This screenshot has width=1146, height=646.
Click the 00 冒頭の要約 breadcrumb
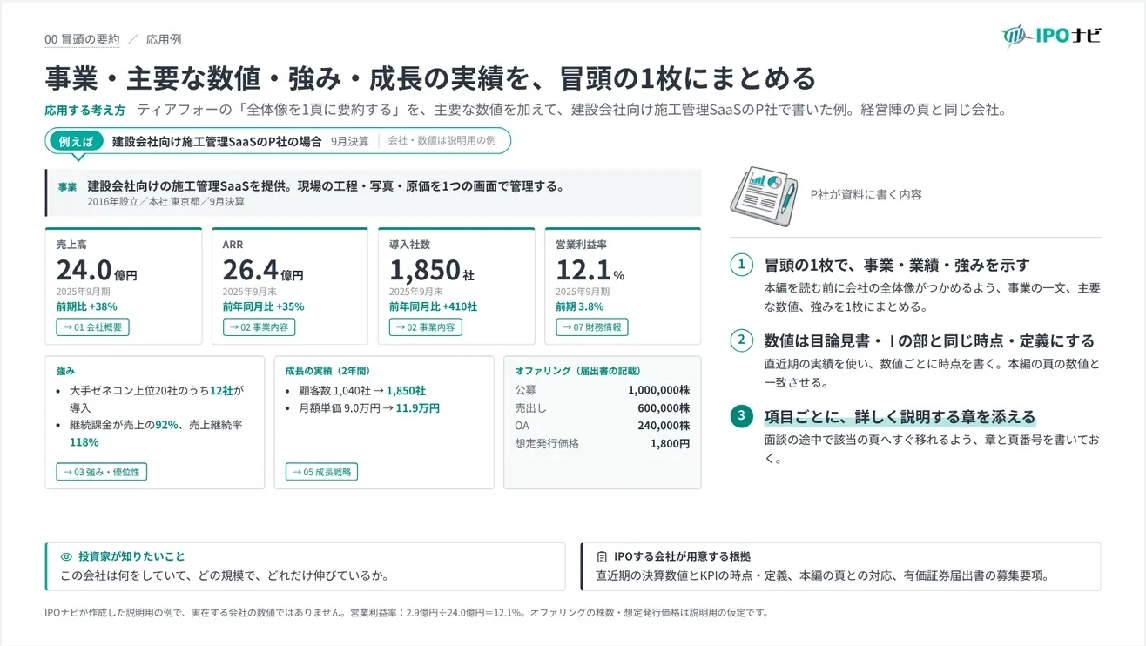coord(82,39)
